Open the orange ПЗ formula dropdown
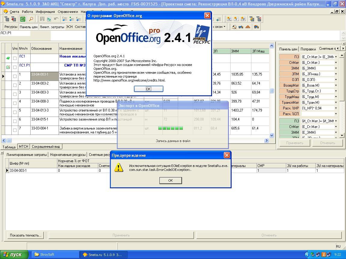The width and height of the screenshot is (346, 259). pos(336,57)
